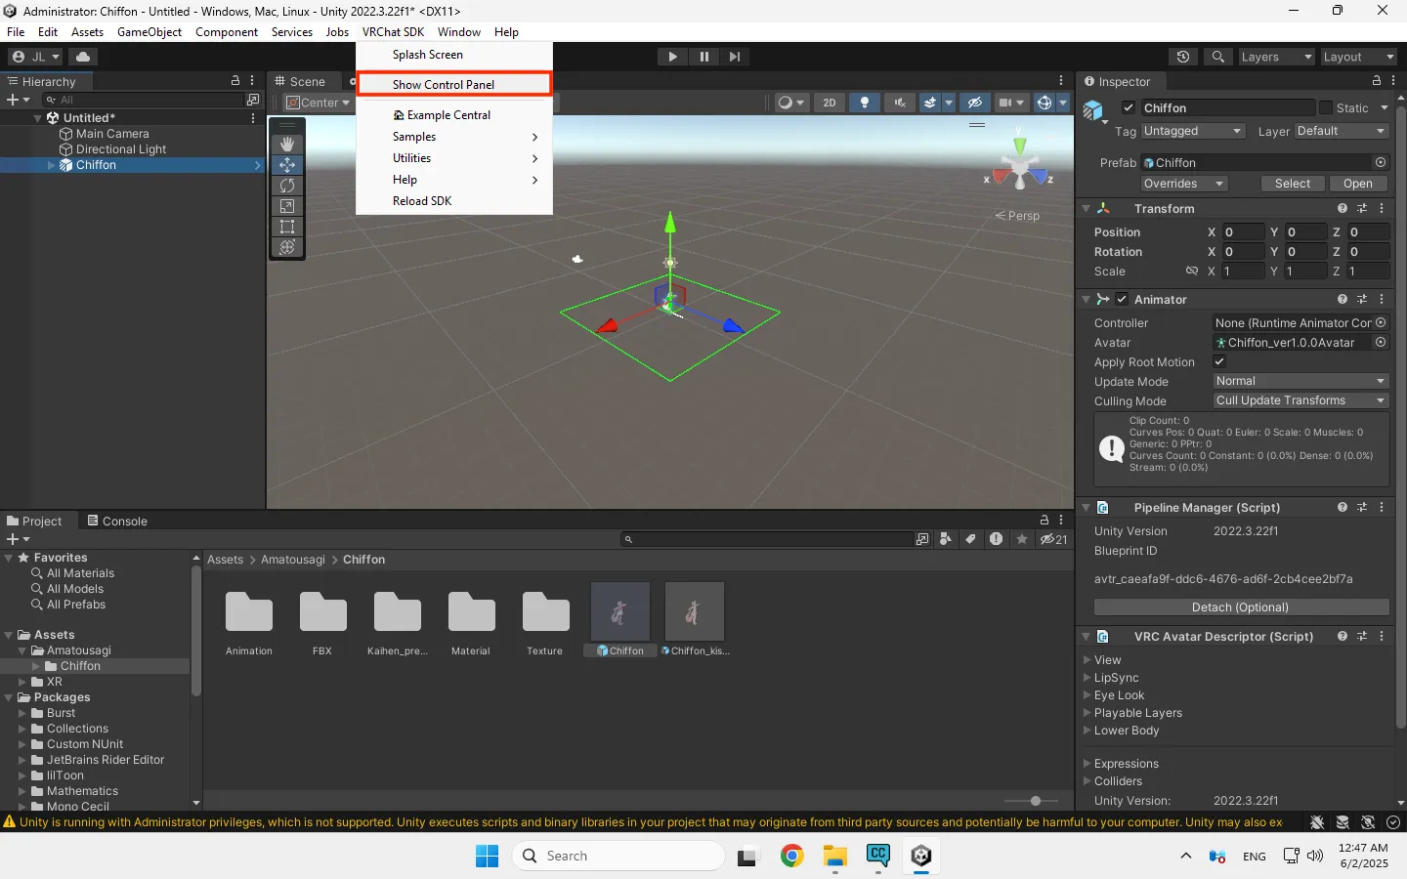1407x879 pixels.
Task: Select the Rect tool in Scene toolbar
Action: [x=287, y=227]
